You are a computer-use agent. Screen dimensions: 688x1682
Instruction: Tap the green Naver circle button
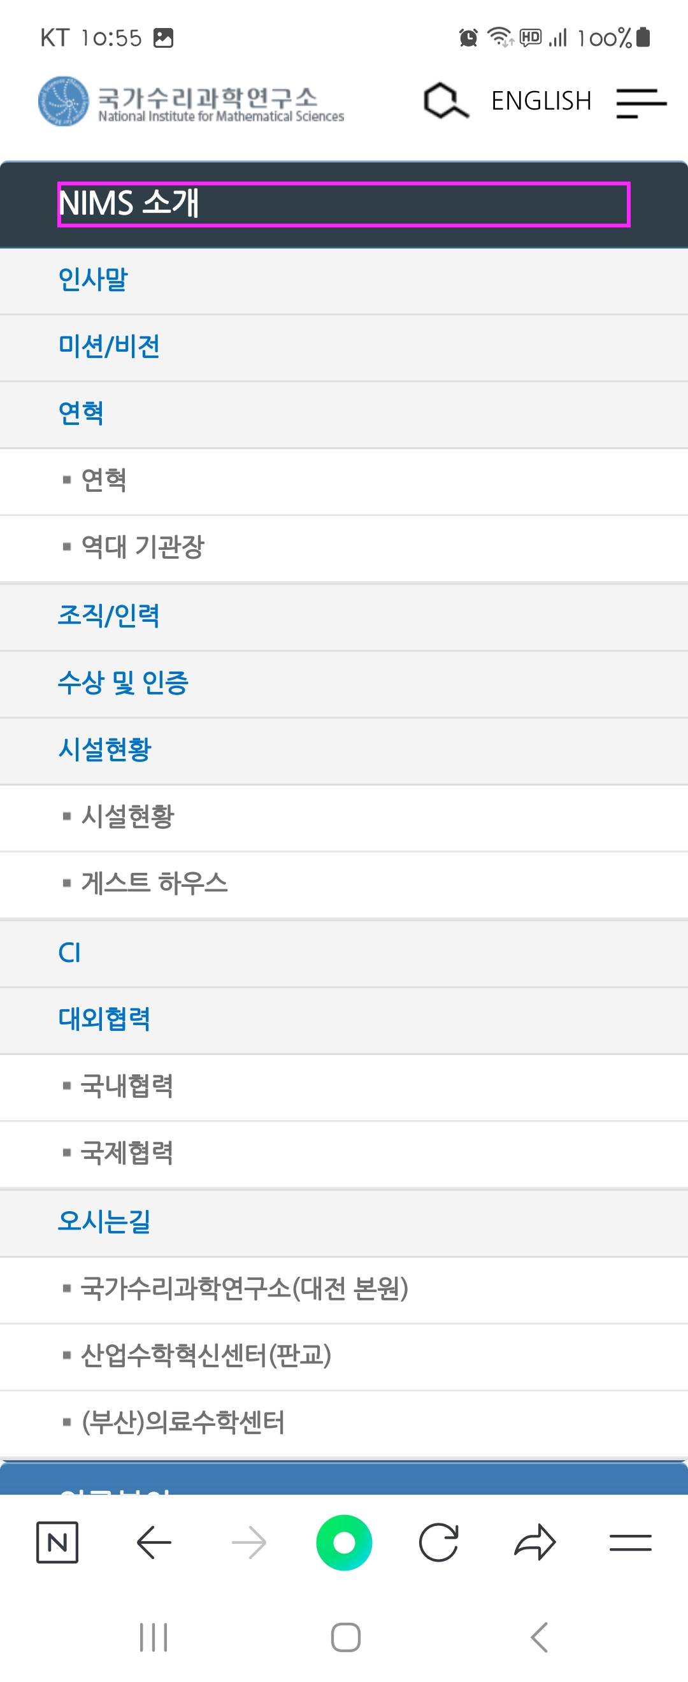pyautogui.click(x=344, y=1543)
